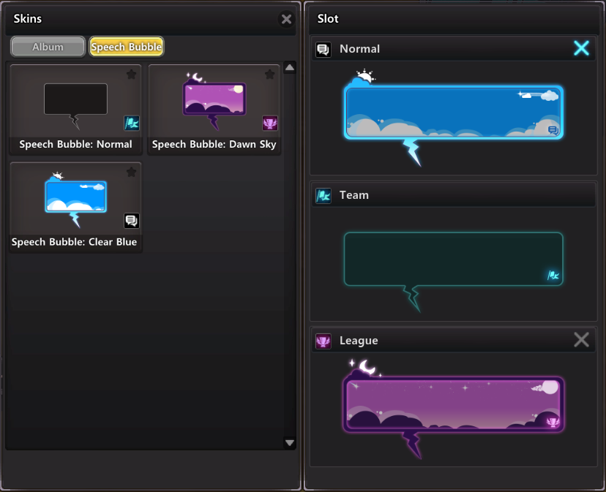
Task: Close the Skins panel
Action: pos(286,20)
